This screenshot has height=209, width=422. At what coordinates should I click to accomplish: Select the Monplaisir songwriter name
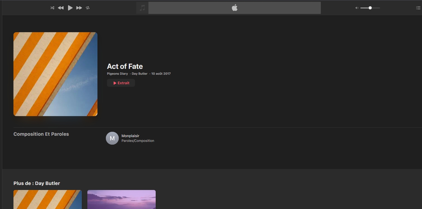tap(130, 136)
